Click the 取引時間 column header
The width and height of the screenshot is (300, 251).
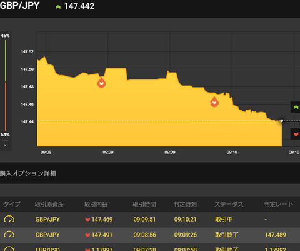(x=144, y=204)
